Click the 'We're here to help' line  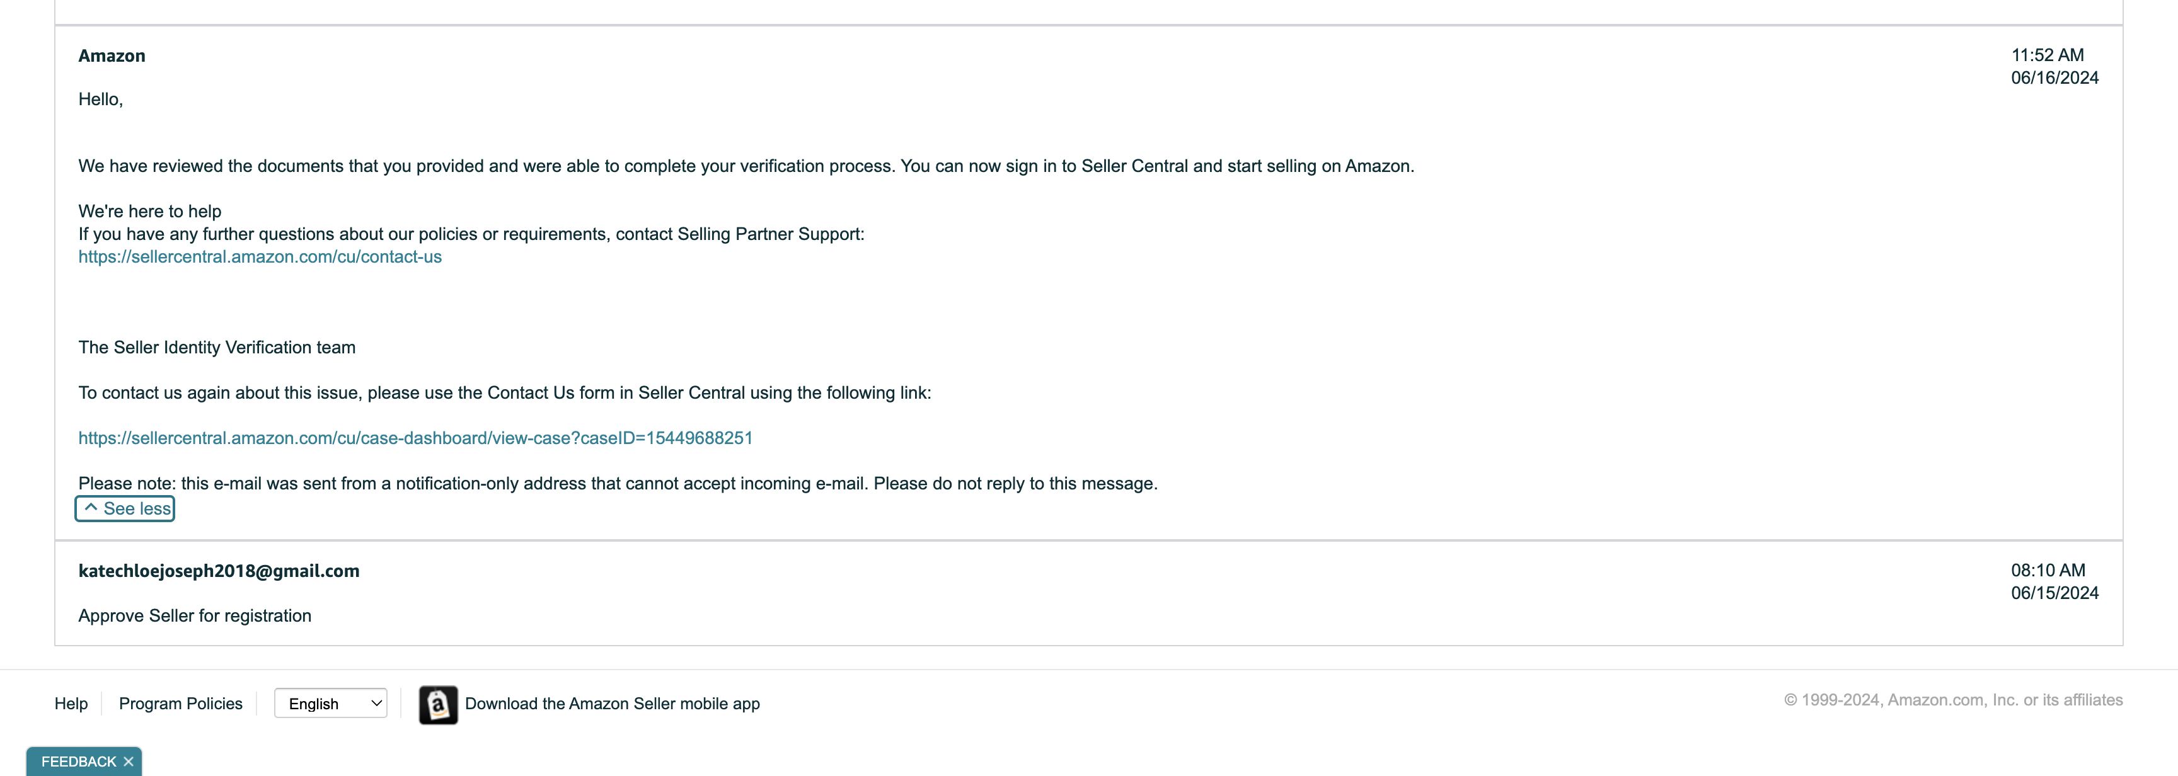149,212
